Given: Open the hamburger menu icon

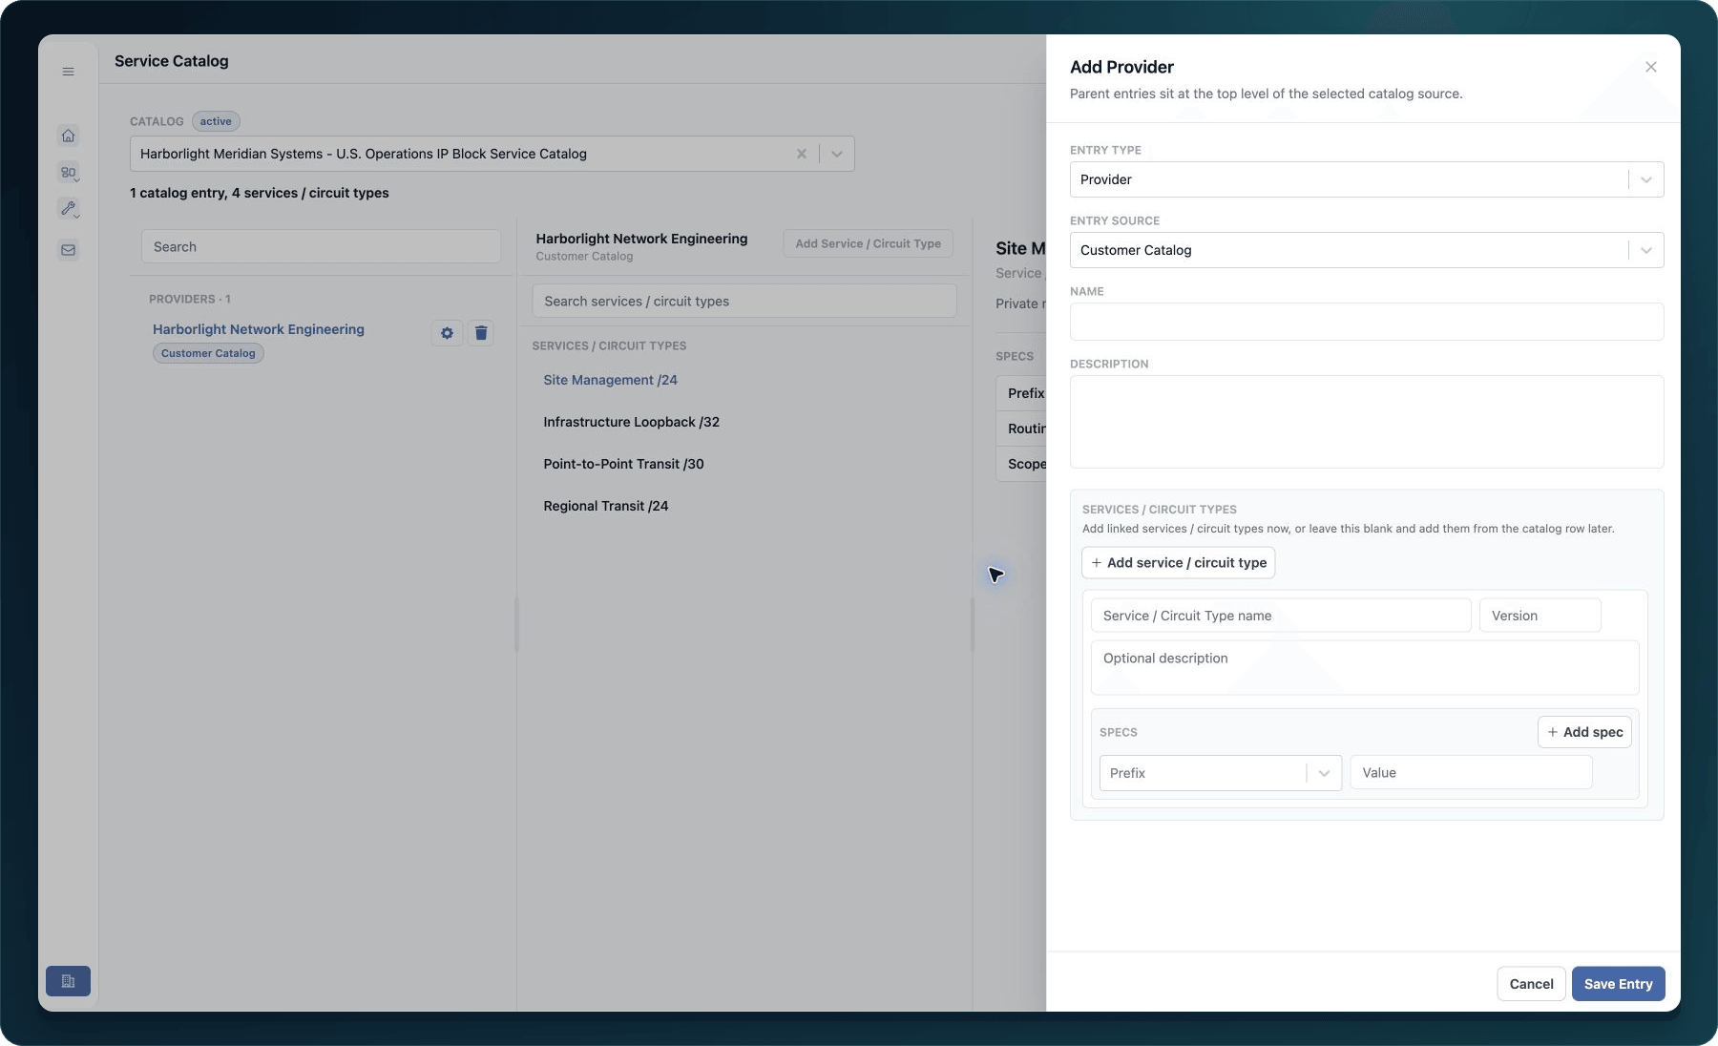Looking at the screenshot, I should point(68,72).
